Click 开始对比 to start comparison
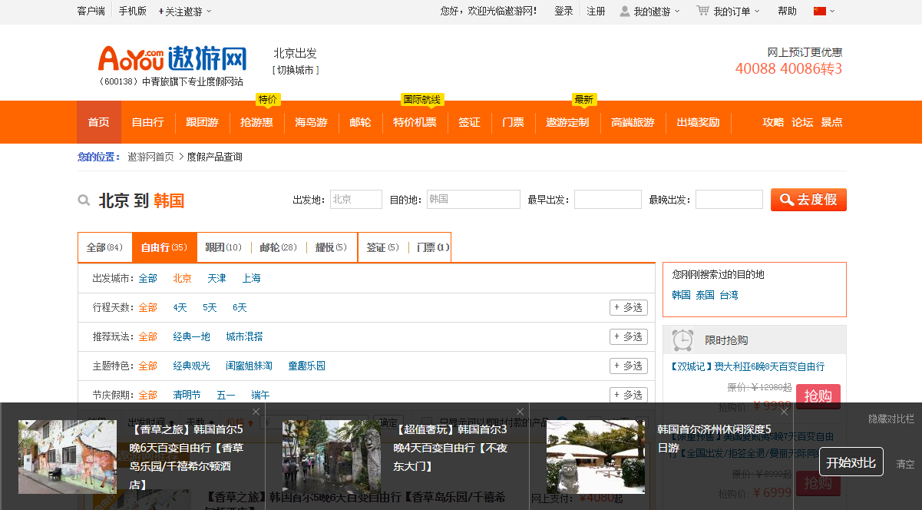 point(851,462)
